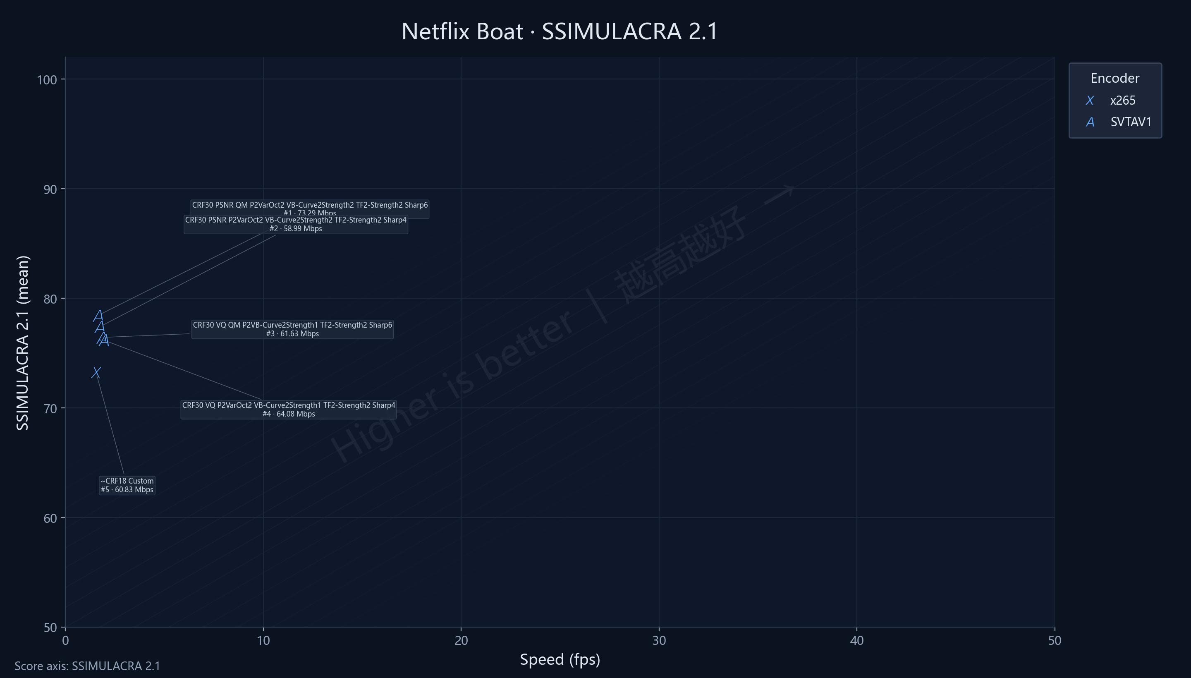This screenshot has height=678, width=1191.
Task: Click the 10 tick on the x-axis
Action: 263,640
